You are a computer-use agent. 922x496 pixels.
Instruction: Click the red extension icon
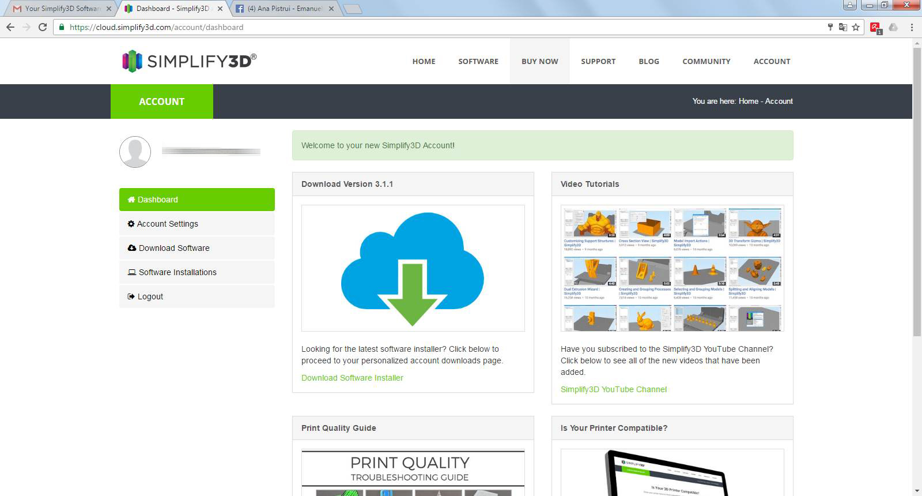876,28
